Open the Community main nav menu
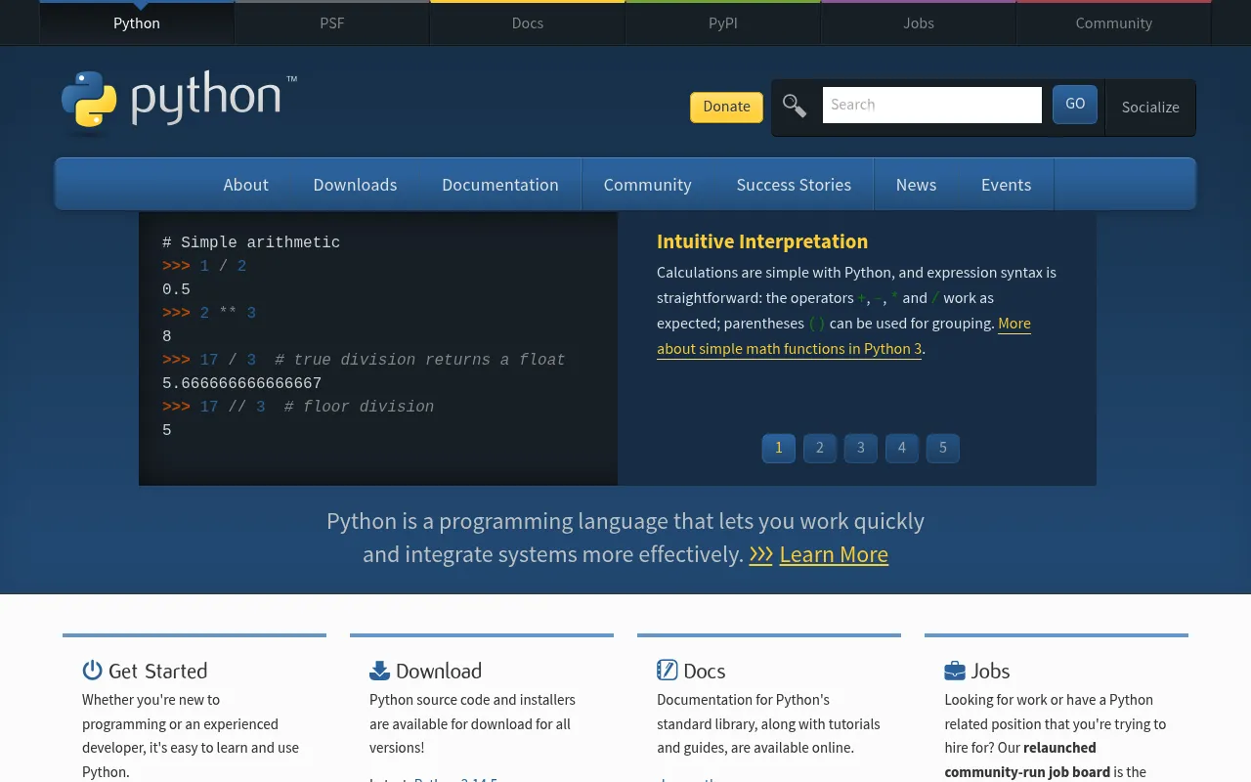This screenshot has width=1251, height=782. tap(648, 185)
